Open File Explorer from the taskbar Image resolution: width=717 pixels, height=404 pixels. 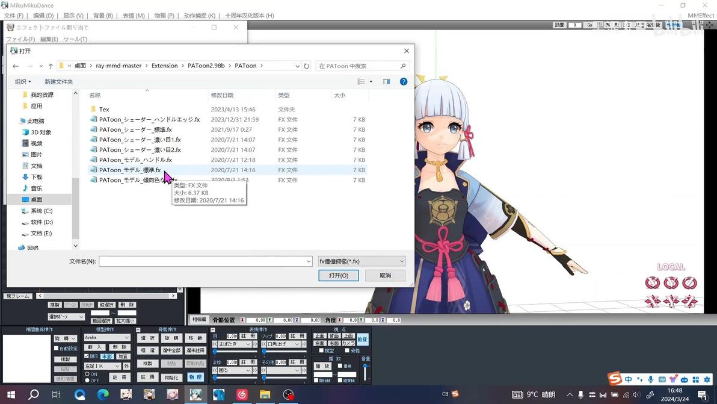265,394
